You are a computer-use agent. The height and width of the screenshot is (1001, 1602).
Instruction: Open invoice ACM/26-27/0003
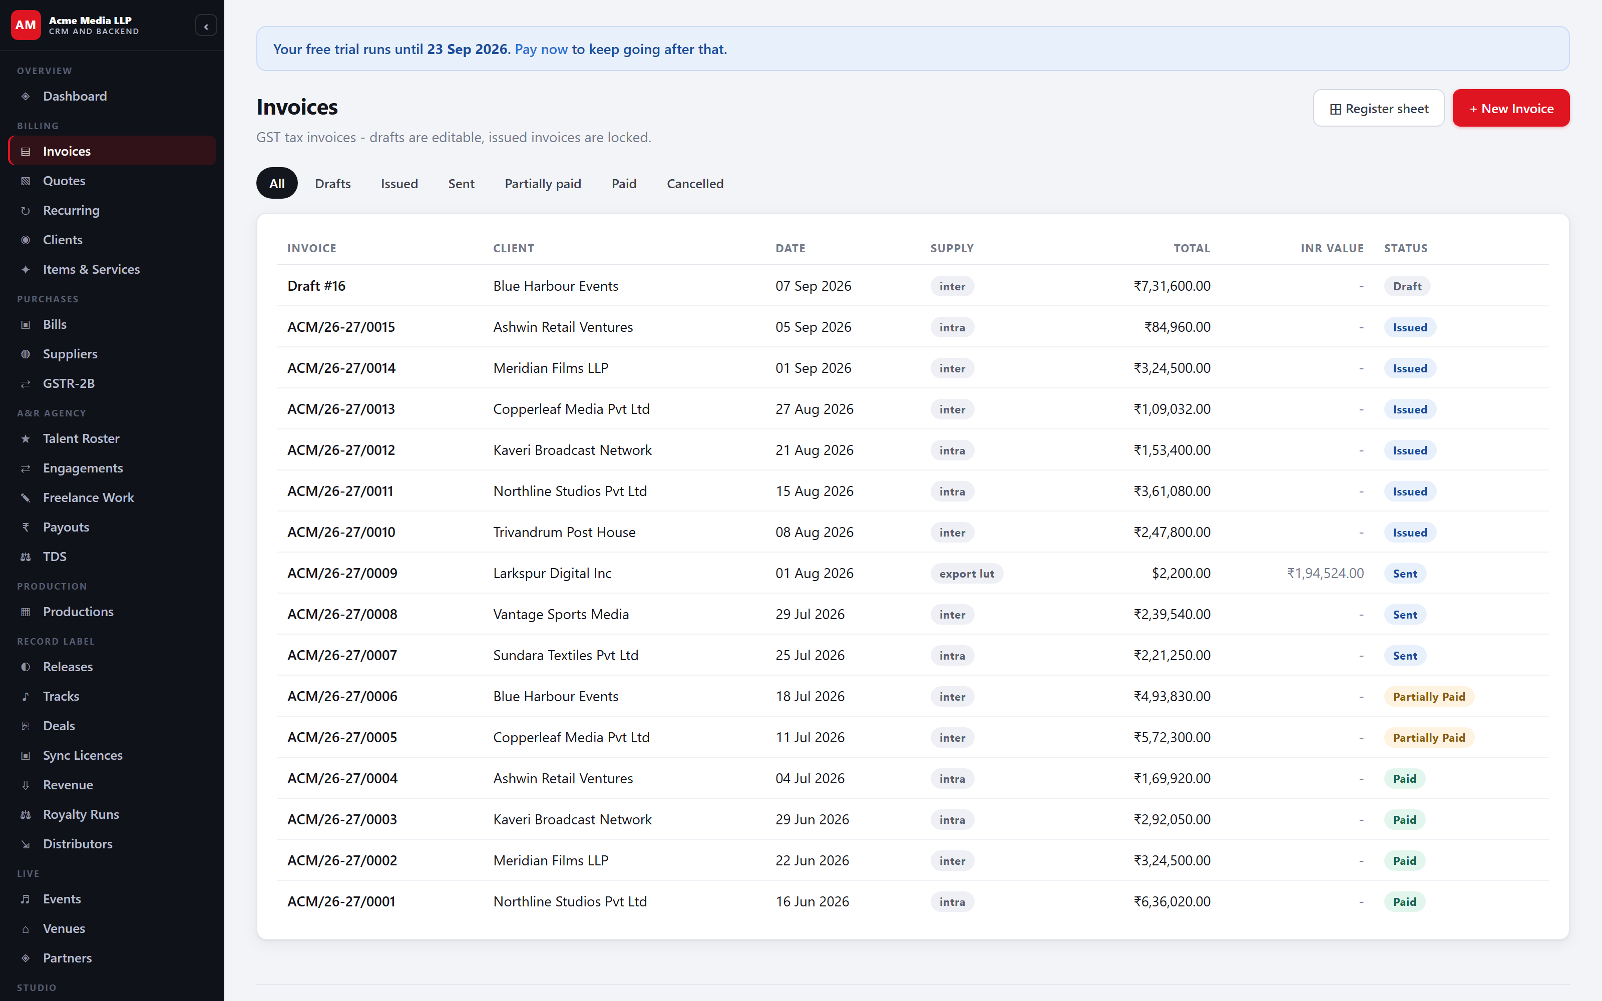(x=342, y=820)
